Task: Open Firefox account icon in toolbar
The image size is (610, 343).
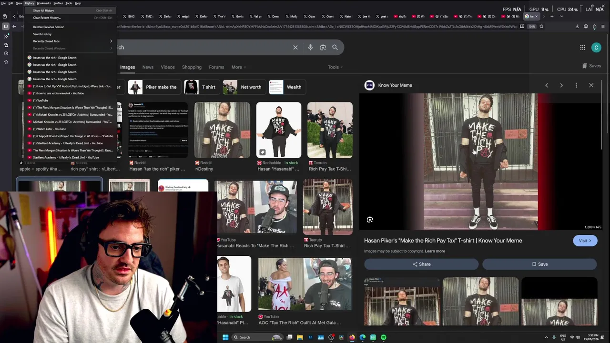Action: [x=586, y=27]
